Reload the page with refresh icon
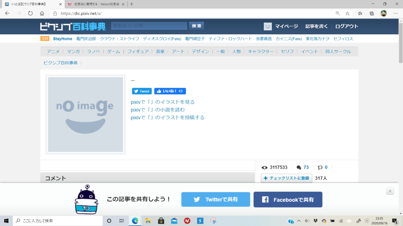 click(30, 13)
